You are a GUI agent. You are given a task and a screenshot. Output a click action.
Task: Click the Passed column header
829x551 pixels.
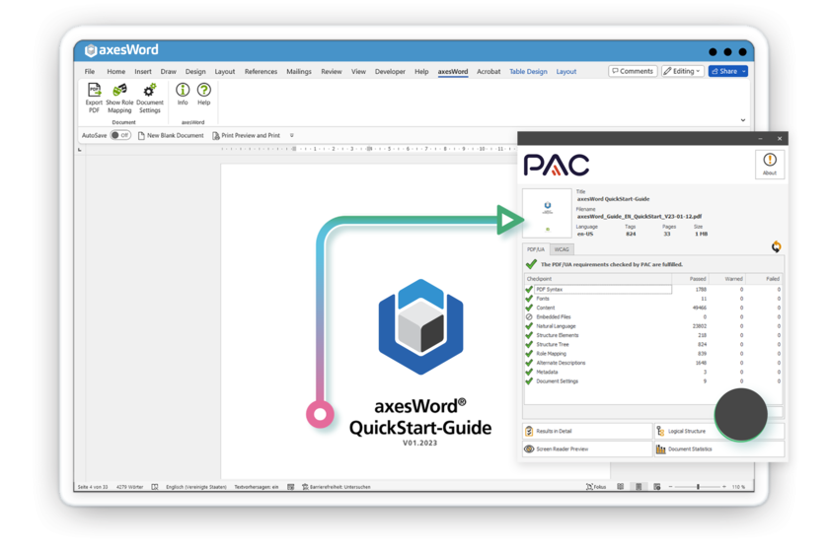tap(691, 278)
